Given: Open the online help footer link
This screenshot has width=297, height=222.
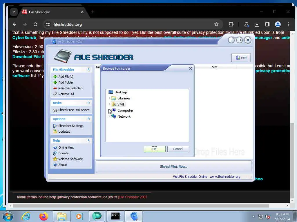Looking at the screenshot, I should point(47,197).
